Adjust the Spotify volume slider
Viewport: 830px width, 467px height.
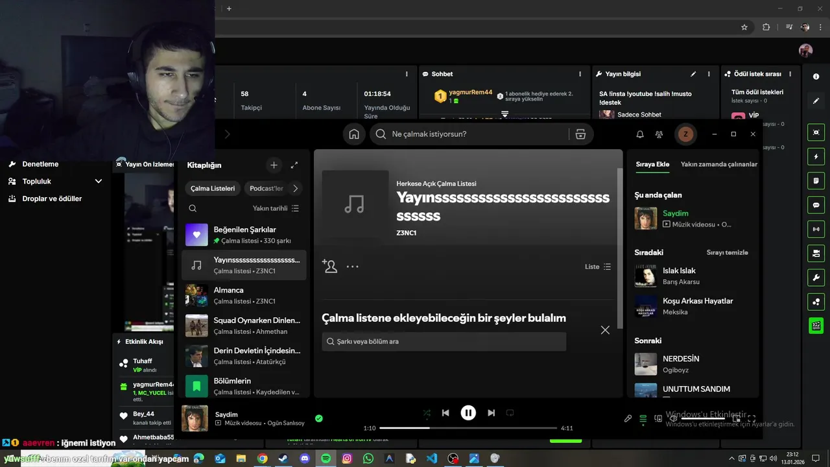(x=703, y=419)
